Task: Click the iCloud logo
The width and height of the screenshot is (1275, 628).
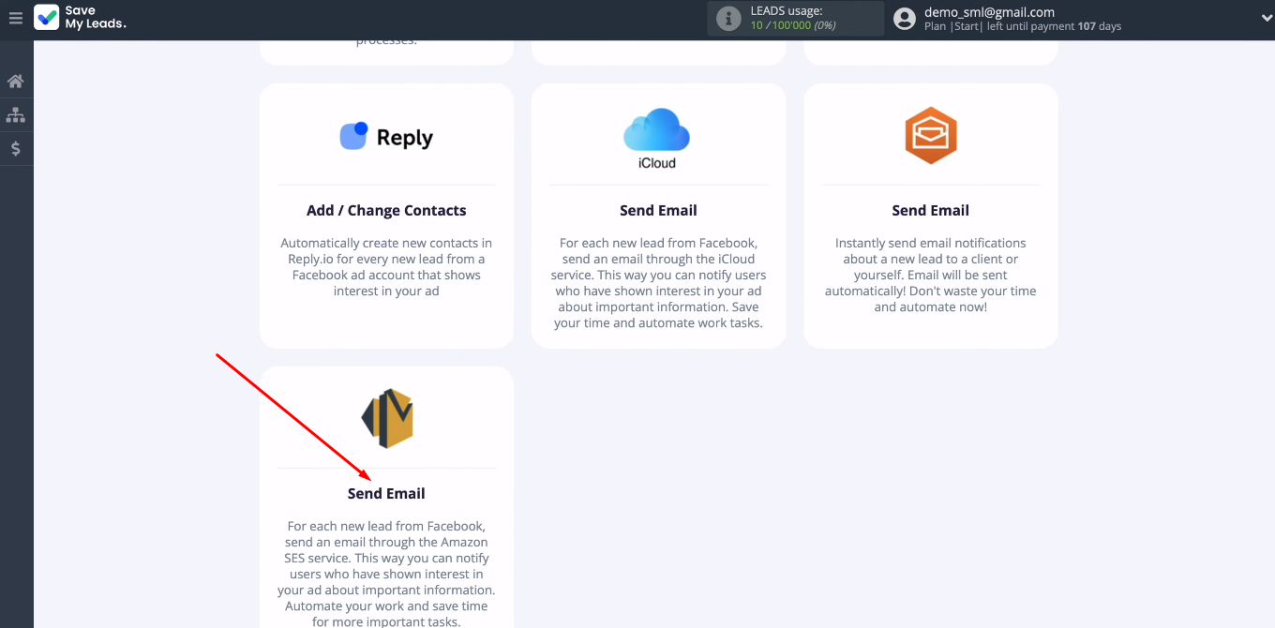Action: pos(657,138)
